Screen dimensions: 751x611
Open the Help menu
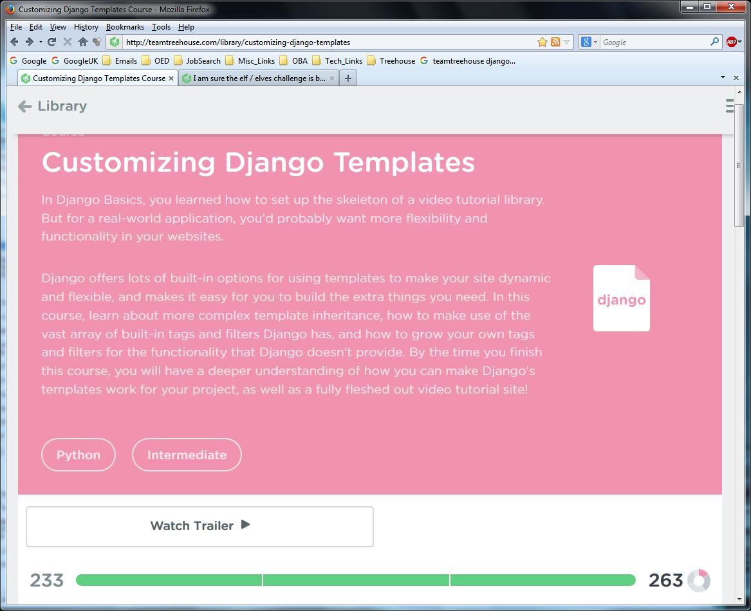tap(186, 27)
